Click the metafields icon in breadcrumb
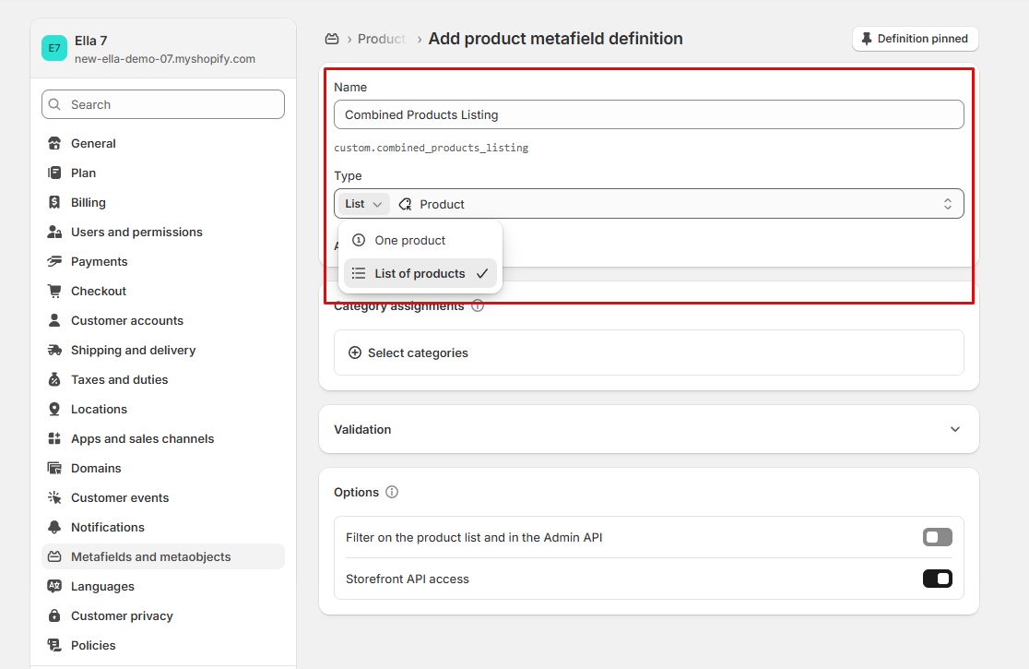This screenshot has width=1029, height=669. [x=332, y=39]
